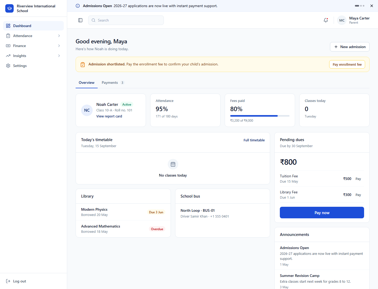Click the Overdue badge
The width and height of the screenshot is (378, 289).
click(x=157, y=229)
